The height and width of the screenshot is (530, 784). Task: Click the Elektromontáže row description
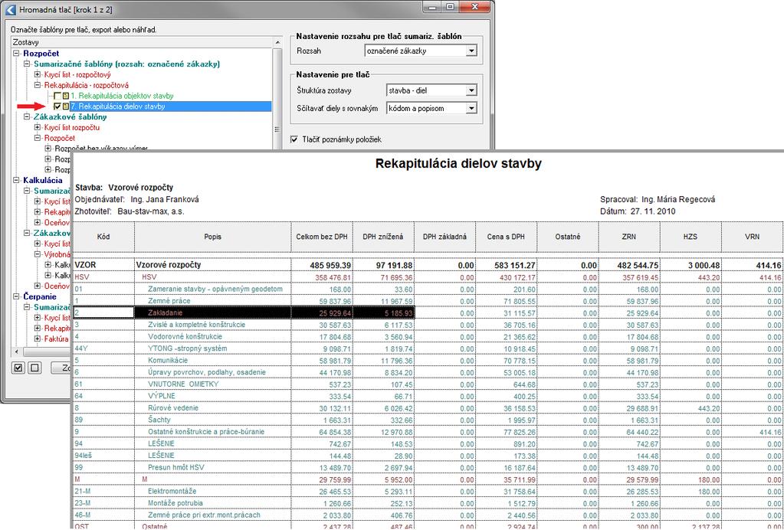tap(172, 491)
